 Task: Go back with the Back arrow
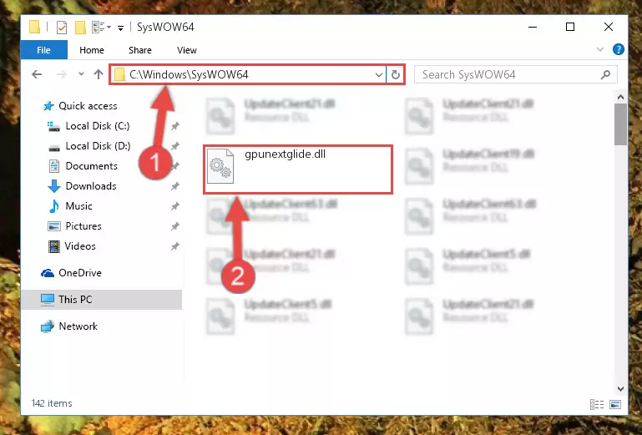click(37, 74)
